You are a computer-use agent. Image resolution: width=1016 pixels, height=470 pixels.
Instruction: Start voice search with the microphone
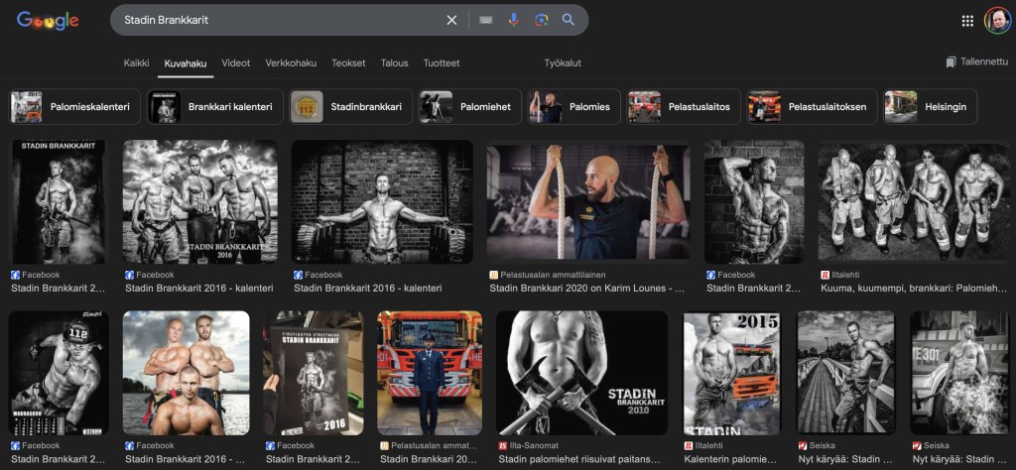click(x=514, y=20)
